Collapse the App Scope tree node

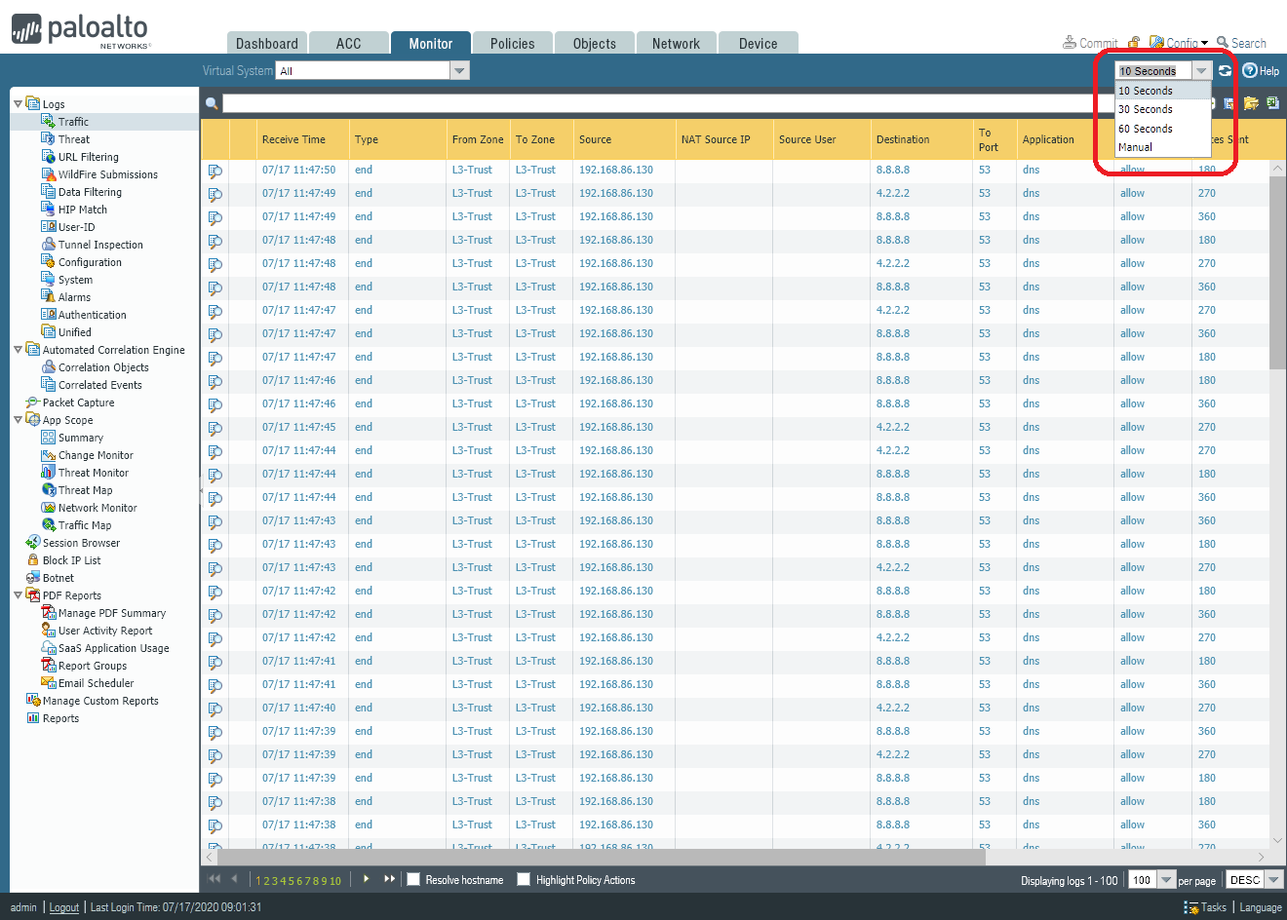(18, 419)
